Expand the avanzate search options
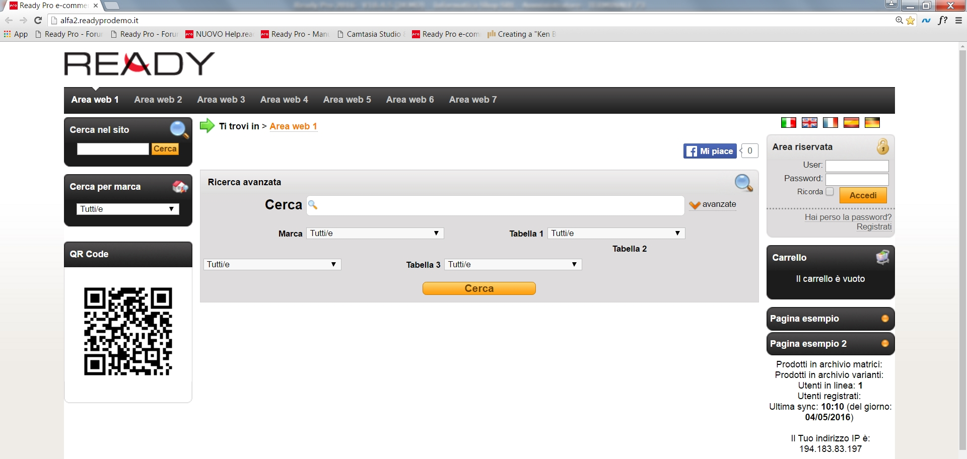967x459 pixels. pyautogui.click(x=713, y=204)
